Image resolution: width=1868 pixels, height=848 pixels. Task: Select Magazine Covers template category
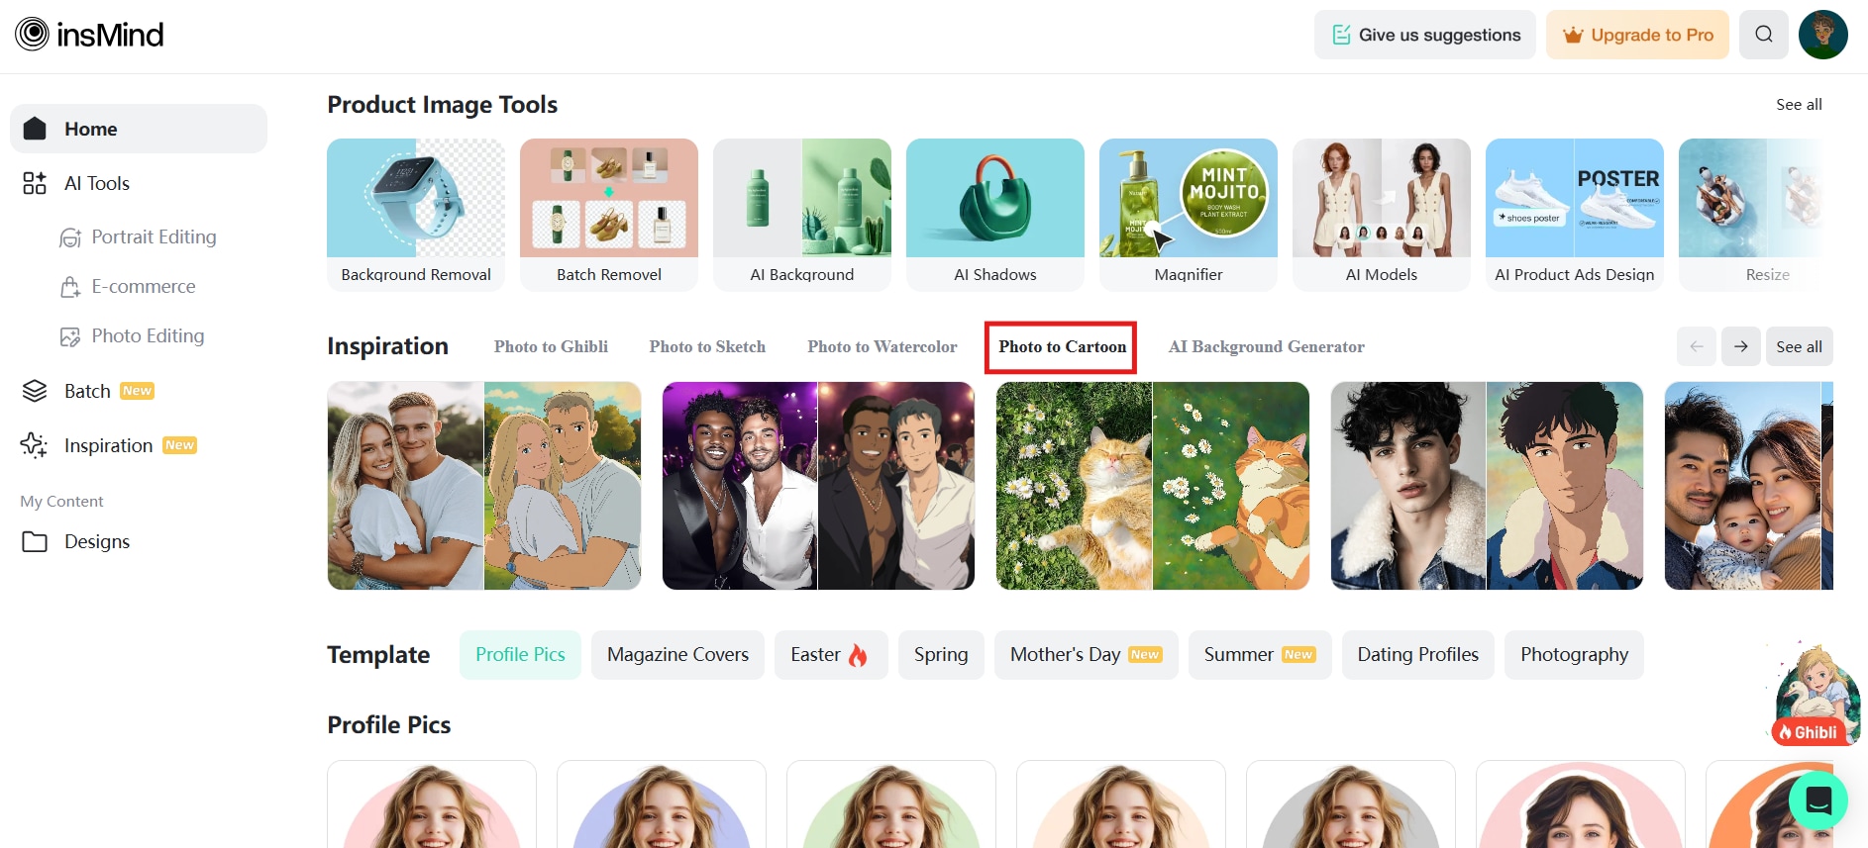click(x=677, y=655)
